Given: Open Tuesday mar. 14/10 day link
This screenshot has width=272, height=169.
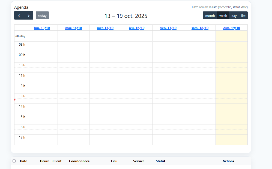Looking at the screenshot, I should pos(74,28).
